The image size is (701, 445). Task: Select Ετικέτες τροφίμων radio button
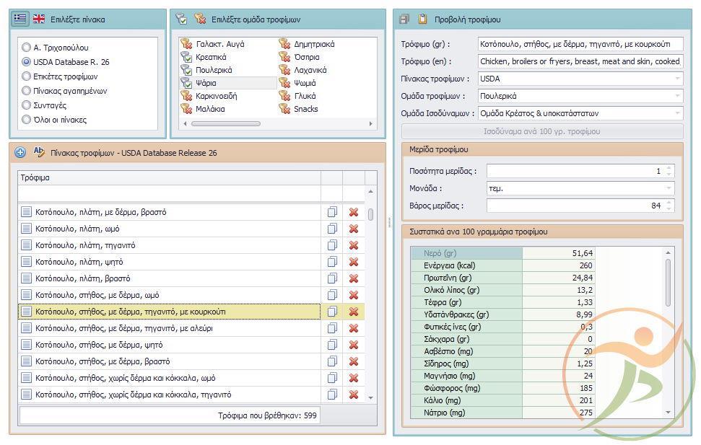27,76
